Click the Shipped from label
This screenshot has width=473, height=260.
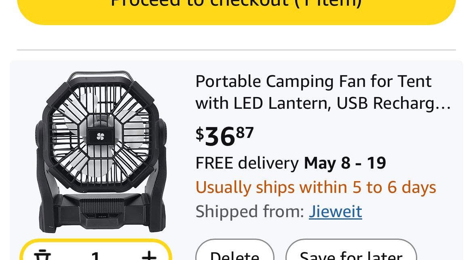pos(249,211)
